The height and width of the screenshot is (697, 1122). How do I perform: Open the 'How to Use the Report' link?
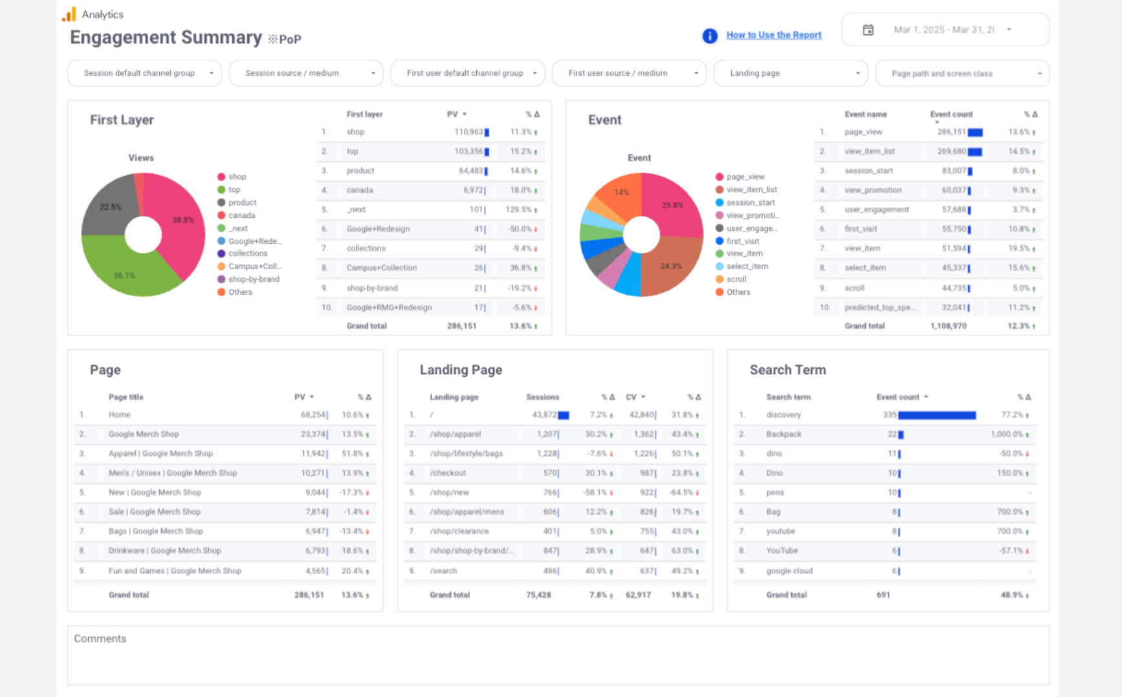(x=773, y=35)
